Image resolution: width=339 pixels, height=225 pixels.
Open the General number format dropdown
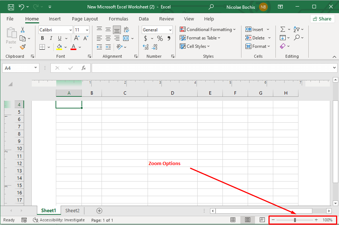pyautogui.click(x=157, y=30)
